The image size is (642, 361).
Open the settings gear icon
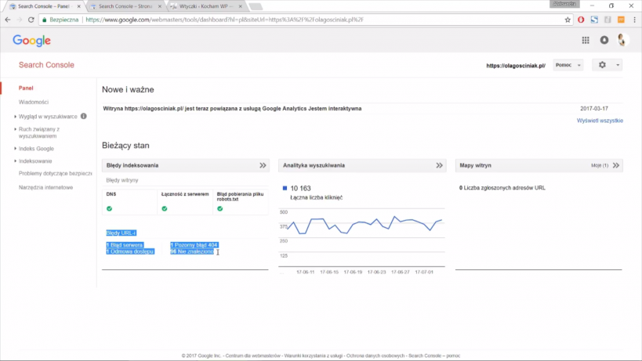pos(602,65)
